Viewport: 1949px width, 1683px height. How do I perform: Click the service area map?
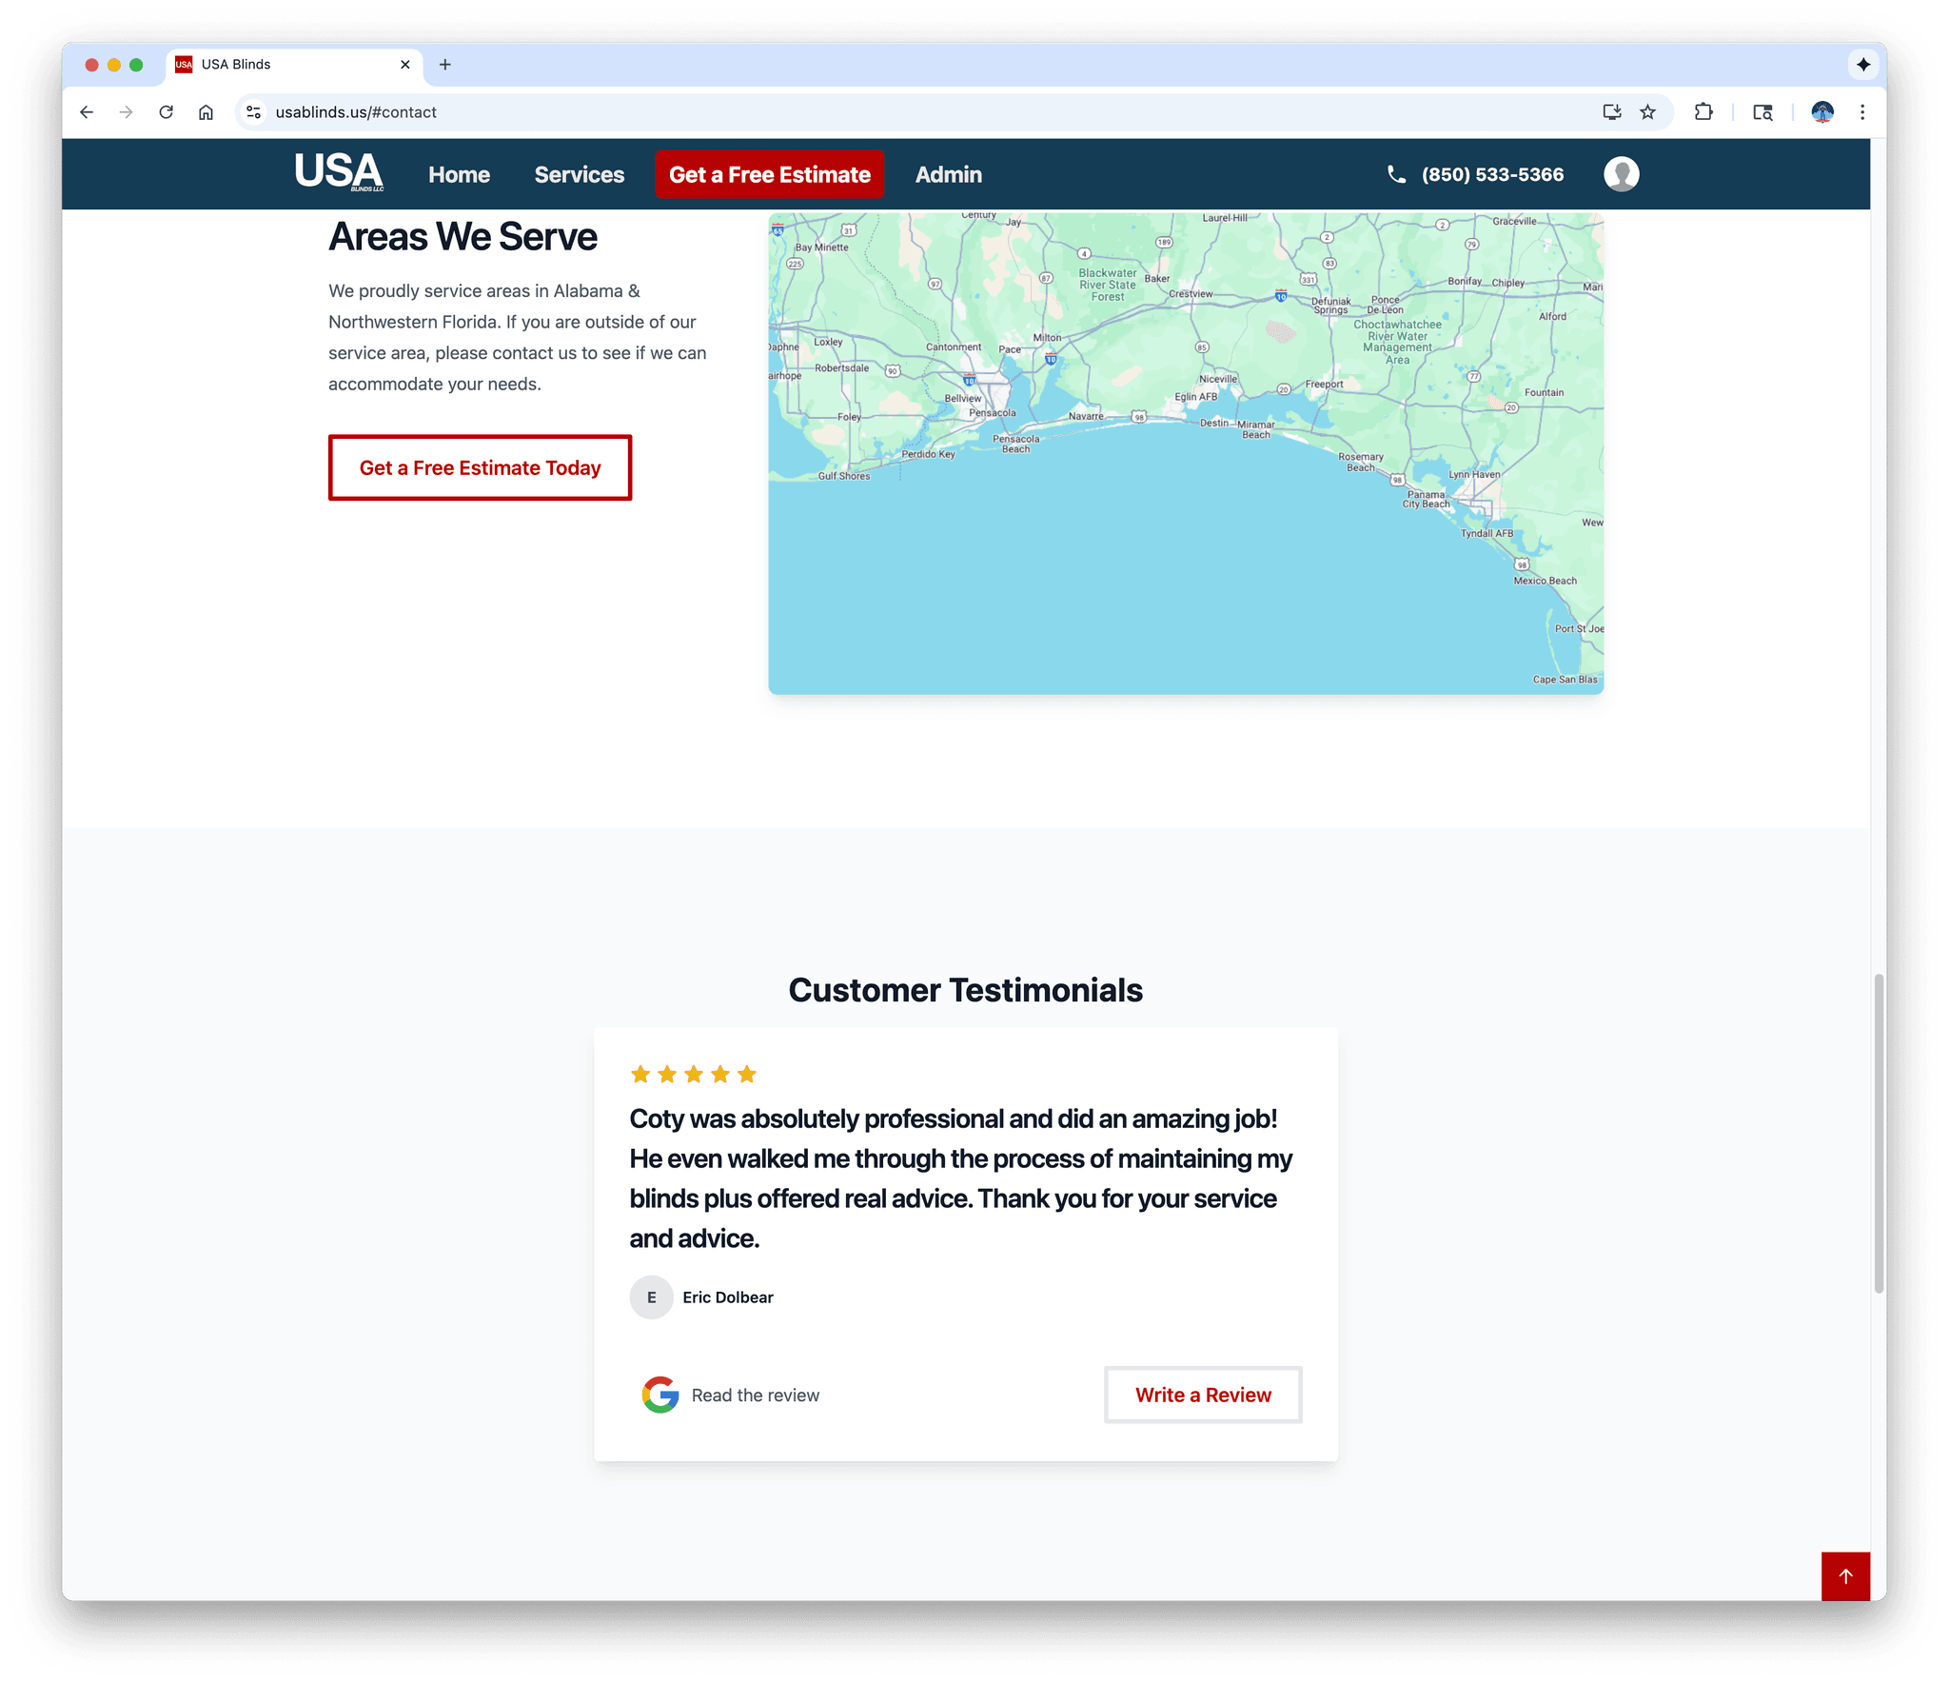coord(1185,453)
